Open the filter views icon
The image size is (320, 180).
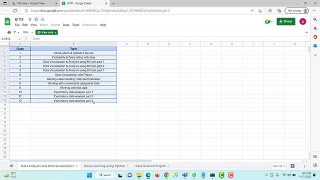[15, 32]
